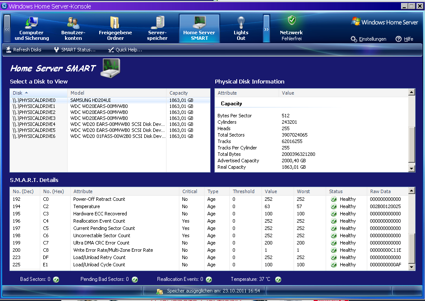Sort disk list by Disk column header
This screenshot has width=425, height=301.
(x=39, y=93)
